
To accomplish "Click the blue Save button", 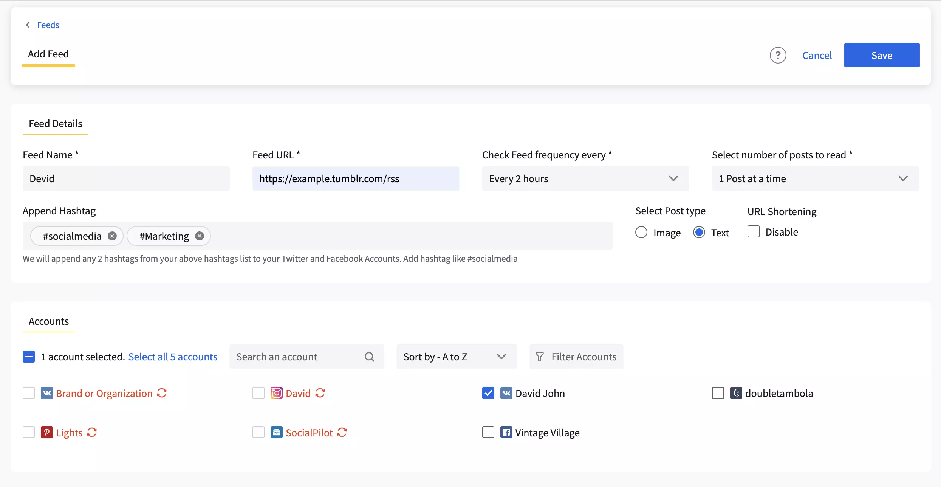I will coord(882,55).
